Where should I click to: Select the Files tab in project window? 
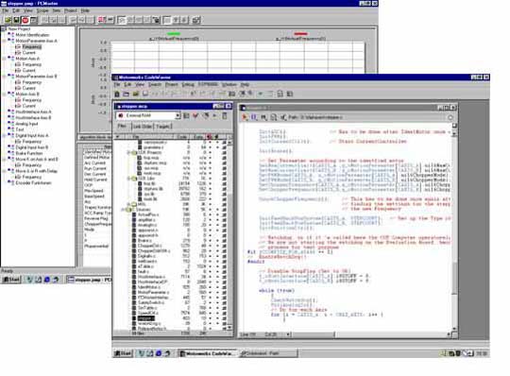[122, 127]
